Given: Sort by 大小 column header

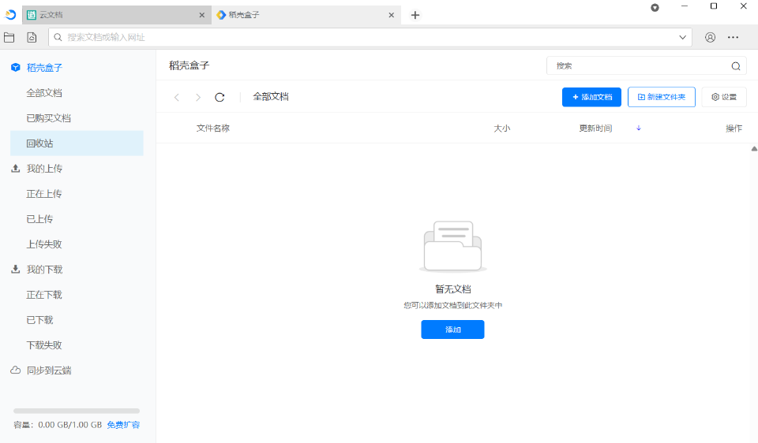Looking at the screenshot, I should [502, 128].
